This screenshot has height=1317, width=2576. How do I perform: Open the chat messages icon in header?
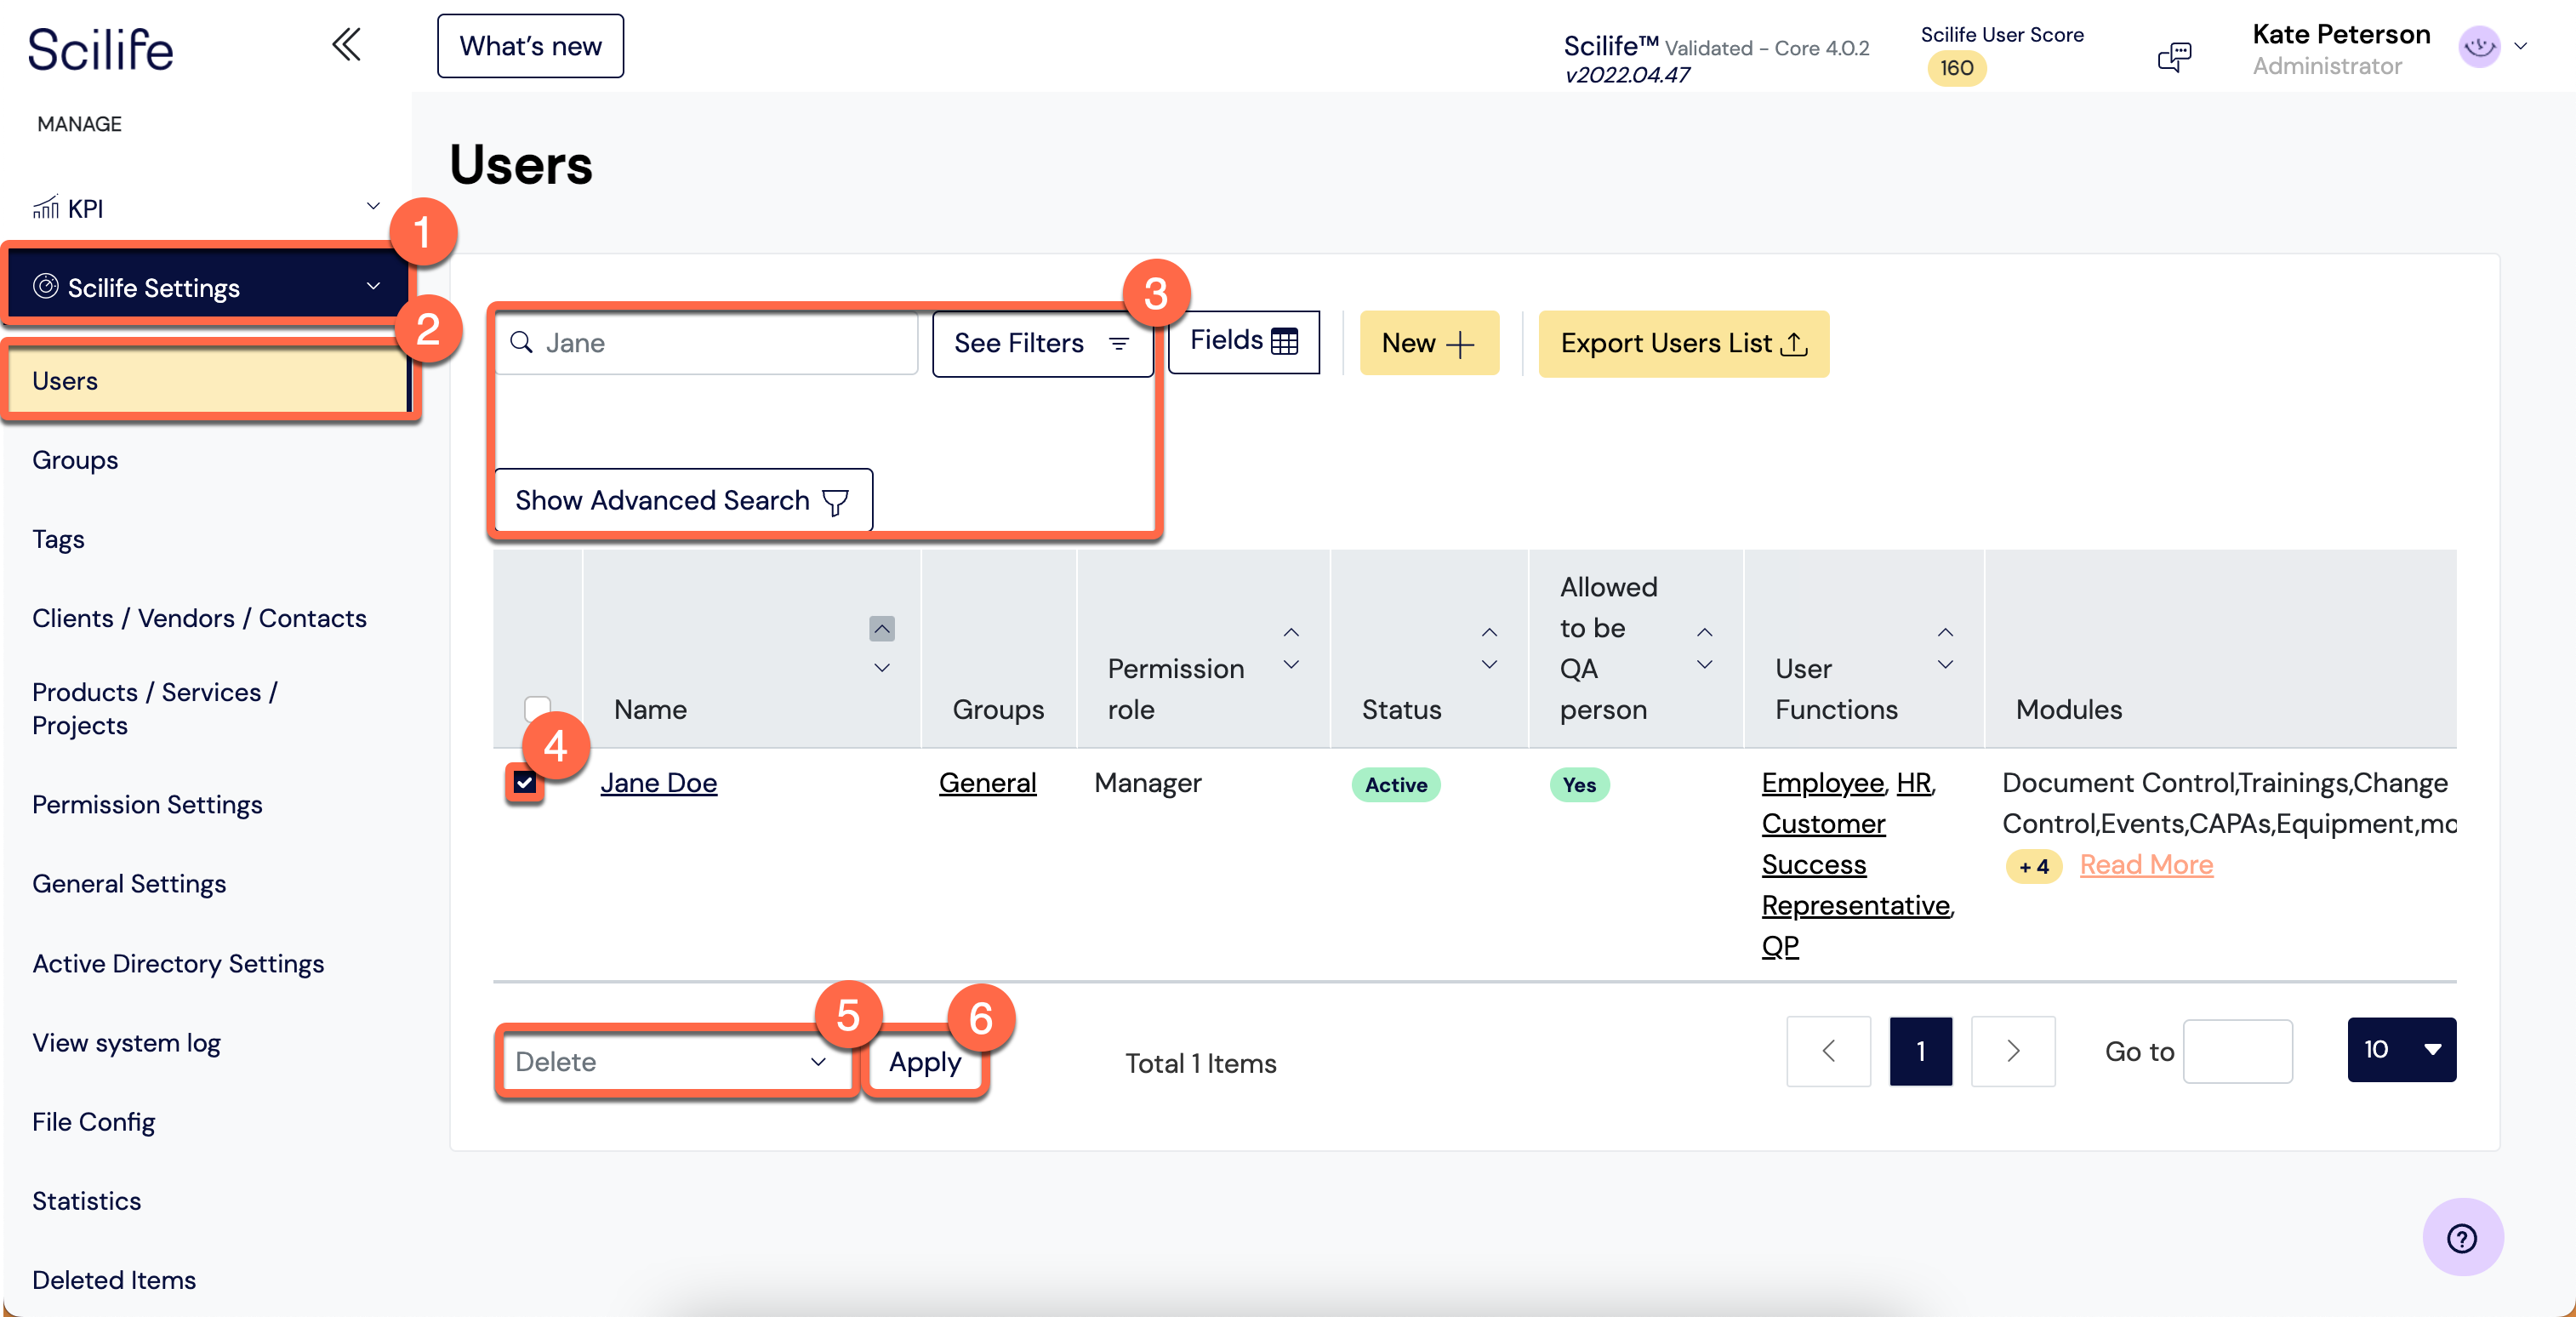pyautogui.click(x=2174, y=56)
